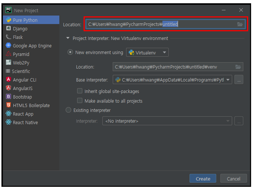Click the virtualenv Location path field

point(178,67)
